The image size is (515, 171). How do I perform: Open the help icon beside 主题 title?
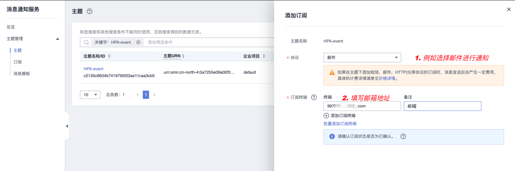click(x=90, y=11)
